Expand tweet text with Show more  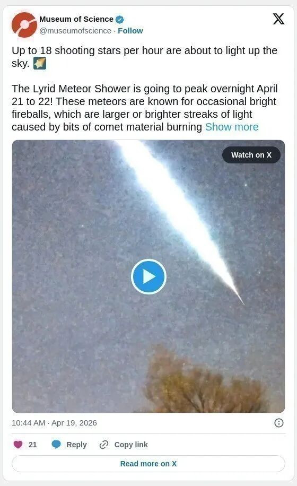(x=232, y=127)
